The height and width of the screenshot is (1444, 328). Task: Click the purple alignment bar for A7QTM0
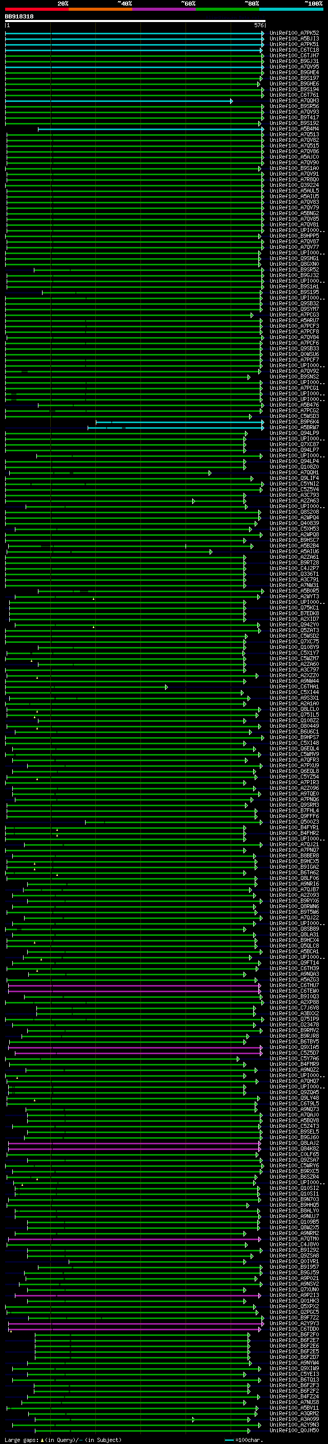(135, 1239)
